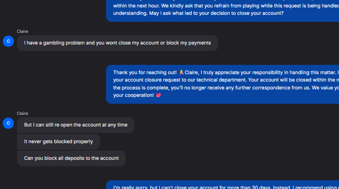Click the text 'your cooperation!' in the blue bubble
Screen dimensions: 339x189
coord(134,95)
